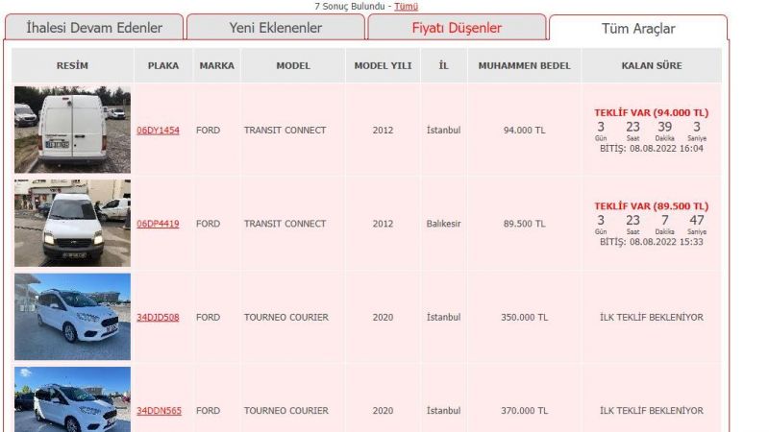Viewport: 769px width, 432px height.
Task: Open the İhalesi Devam Edenler tab
Action: click(x=94, y=28)
